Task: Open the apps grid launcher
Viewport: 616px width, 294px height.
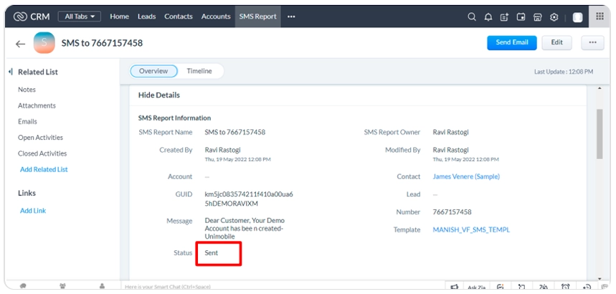Action: click(x=600, y=16)
